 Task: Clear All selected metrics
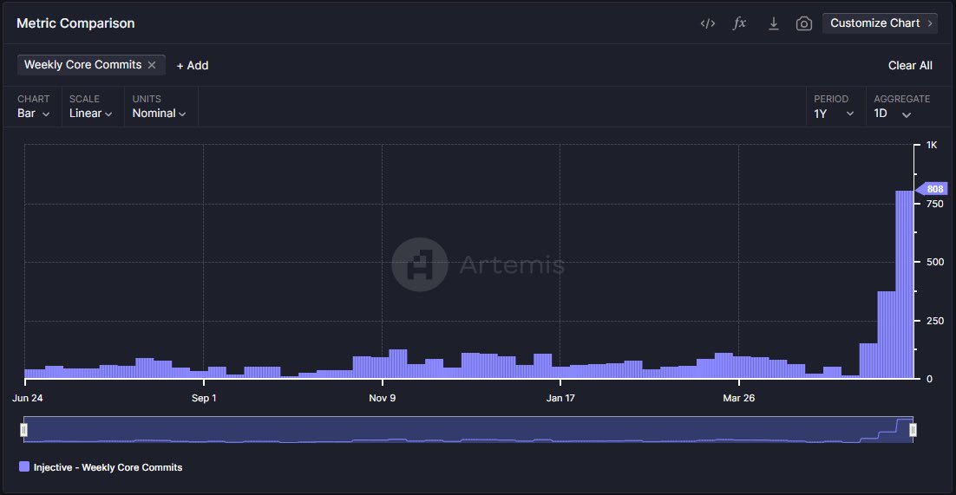click(x=910, y=65)
